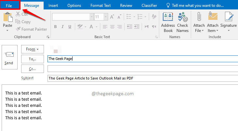Viewport: 238px width, 131px height.
Task: Open the From account dropdown
Action: [x=32, y=49]
